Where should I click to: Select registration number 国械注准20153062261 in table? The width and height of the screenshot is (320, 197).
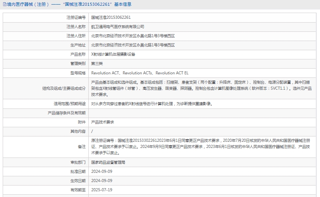point(111,18)
